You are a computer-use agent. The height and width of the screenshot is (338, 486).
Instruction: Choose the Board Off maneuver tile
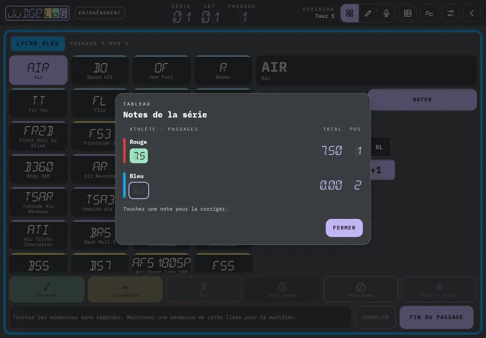click(100, 70)
